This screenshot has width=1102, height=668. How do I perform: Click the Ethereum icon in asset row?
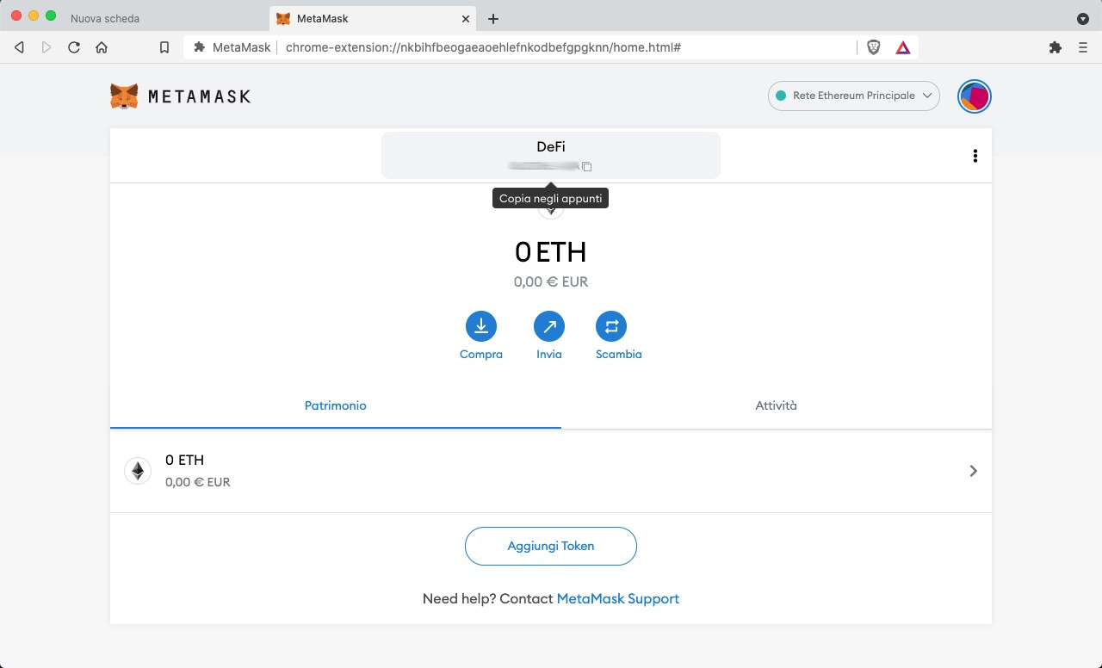(138, 470)
